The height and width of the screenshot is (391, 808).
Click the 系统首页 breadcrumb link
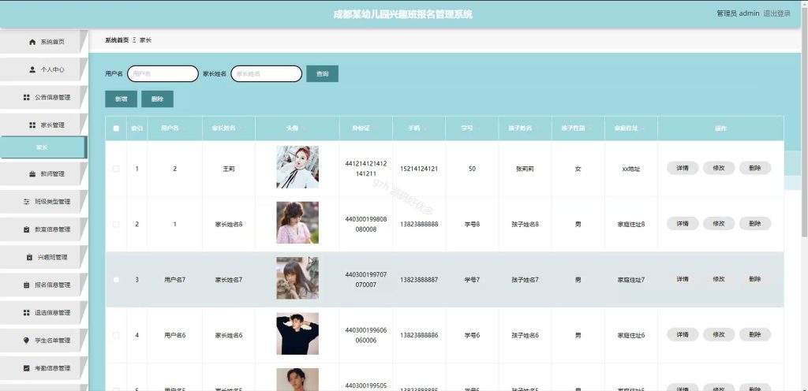tap(117, 40)
